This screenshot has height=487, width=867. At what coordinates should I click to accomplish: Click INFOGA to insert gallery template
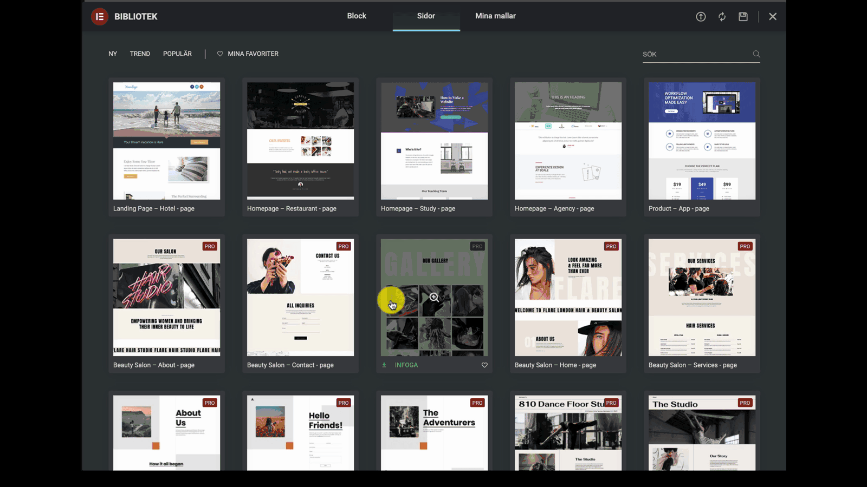406,365
